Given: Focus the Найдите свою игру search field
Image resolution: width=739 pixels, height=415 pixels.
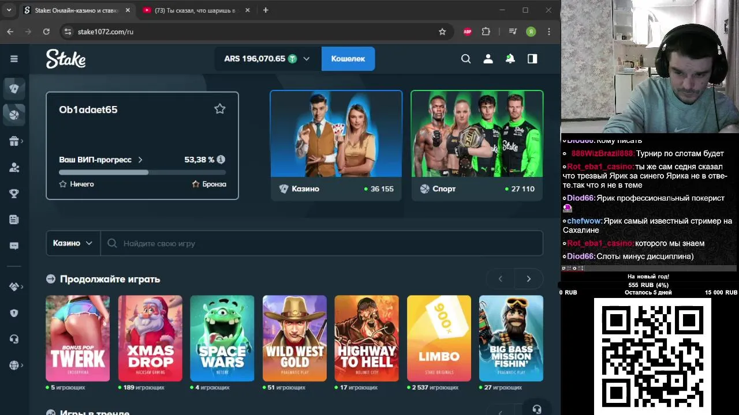Looking at the screenshot, I should [x=322, y=243].
